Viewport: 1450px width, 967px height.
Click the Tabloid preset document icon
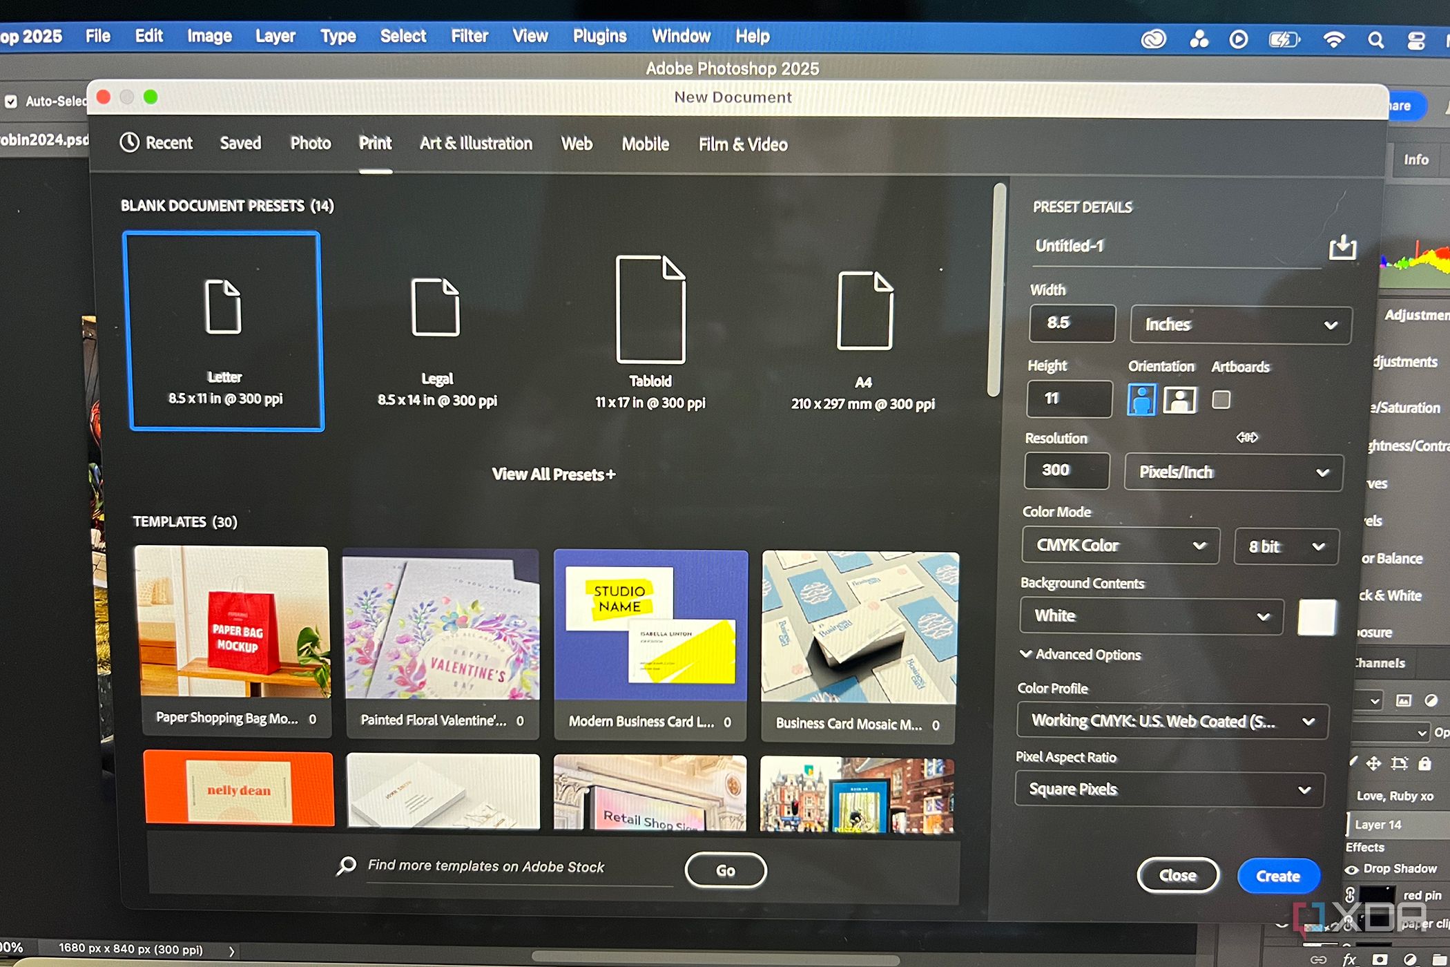click(x=650, y=309)
